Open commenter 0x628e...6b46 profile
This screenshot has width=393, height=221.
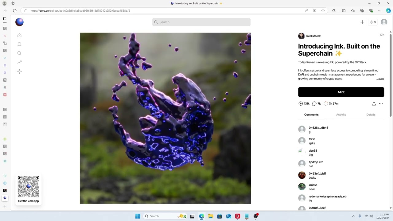point(318,128)
